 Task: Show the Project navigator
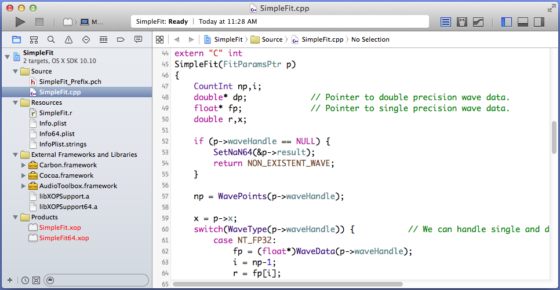click(x=16, y=39)
